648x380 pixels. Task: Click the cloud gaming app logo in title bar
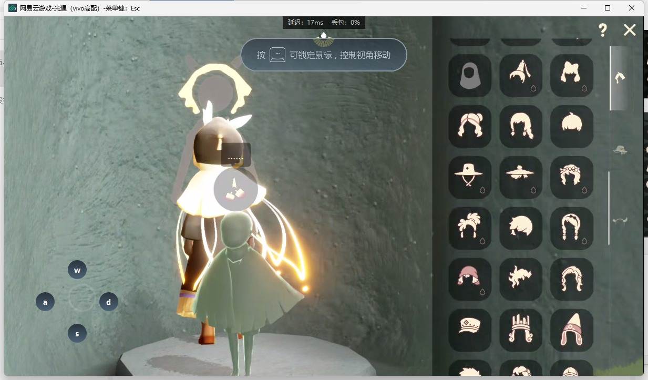point(12,8)
